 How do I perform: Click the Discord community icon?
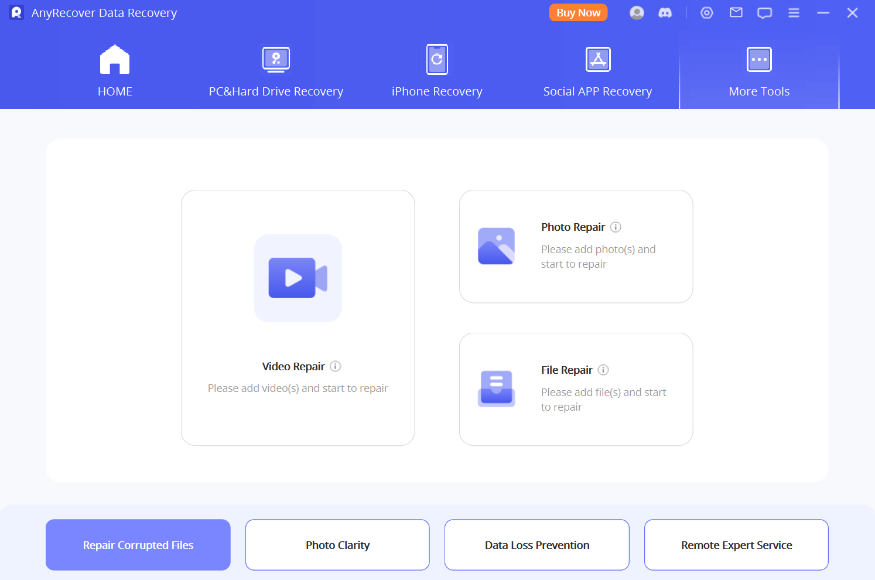(x=665, y=12)
